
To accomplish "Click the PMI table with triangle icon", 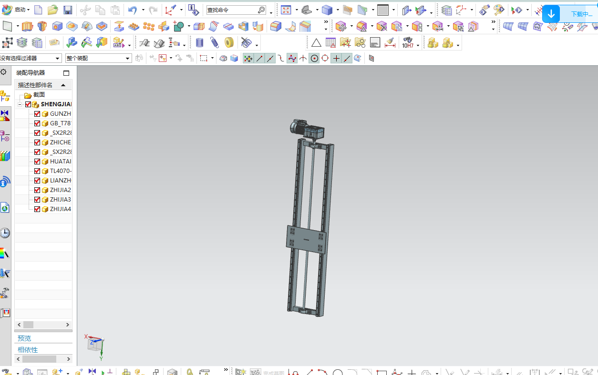I will tap(330, 43).
